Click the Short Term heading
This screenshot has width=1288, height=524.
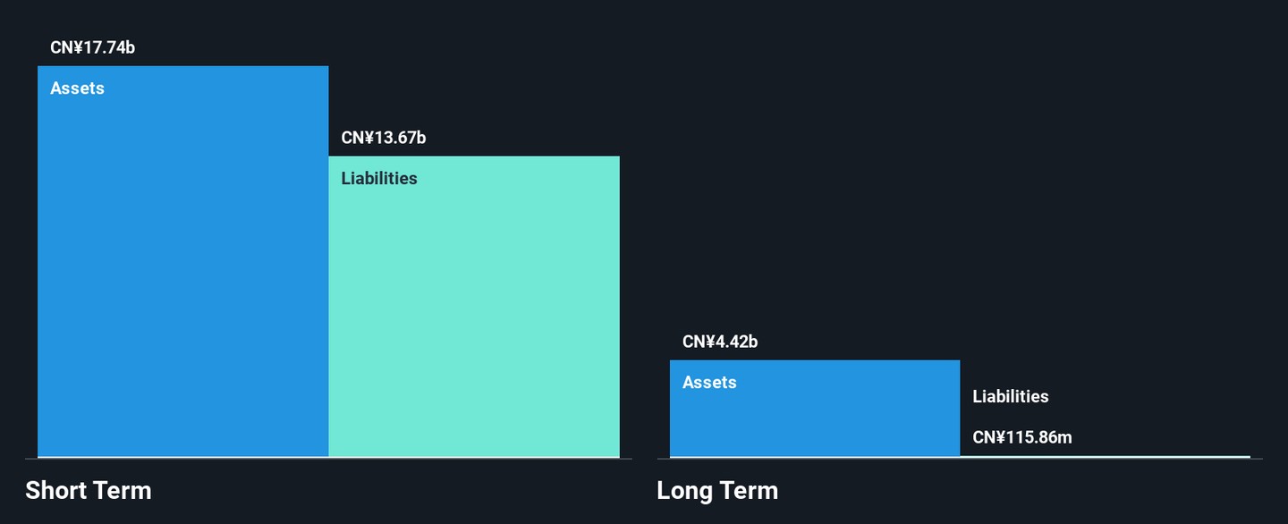[x=89, y=491]
